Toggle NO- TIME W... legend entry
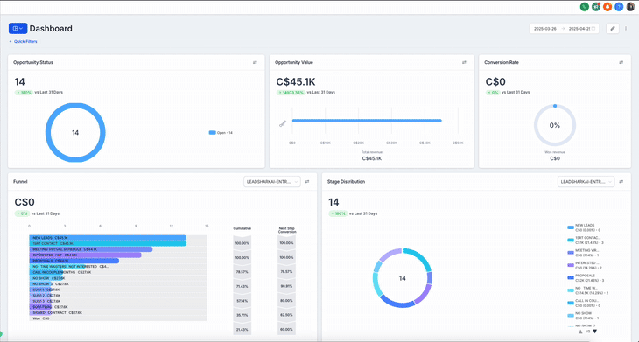The image size is (639, 342). pos(588,290)
